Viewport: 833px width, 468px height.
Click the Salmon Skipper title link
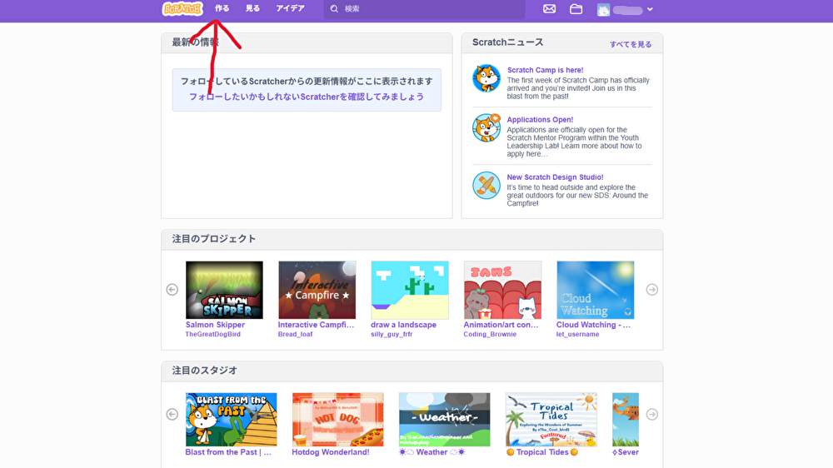coord(215,325)
